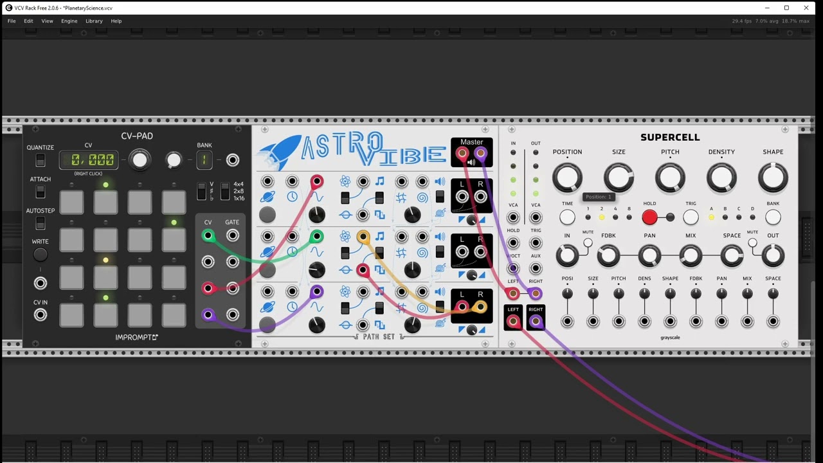The height and width of the screenshot is (463, 823).
Task: Click the speaker icon in Astrovibe's middle row
Action: click(440, 237)
